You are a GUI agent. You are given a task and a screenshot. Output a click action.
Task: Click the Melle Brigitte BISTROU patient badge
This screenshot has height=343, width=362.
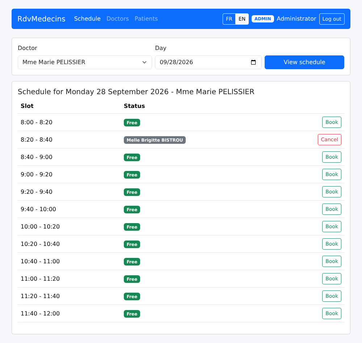click(x=155, y=140)
